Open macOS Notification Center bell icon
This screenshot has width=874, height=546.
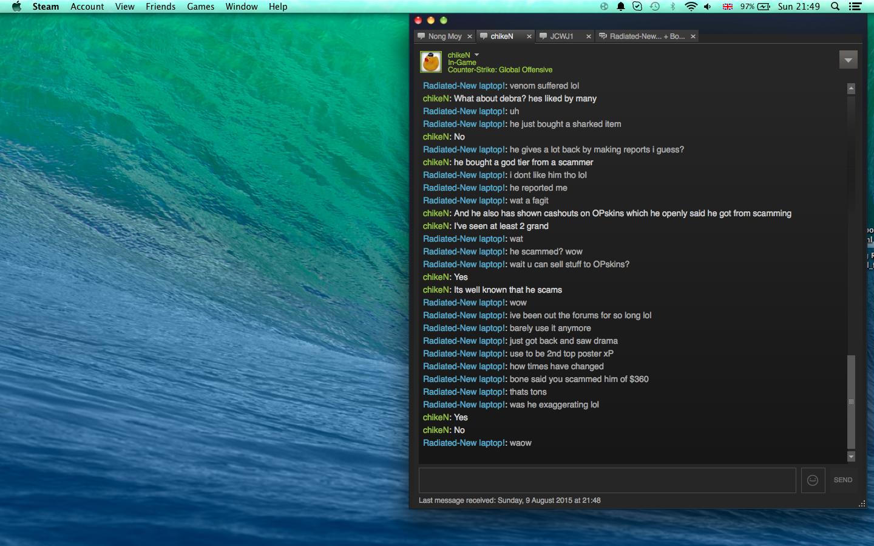[x=621, y=7]
